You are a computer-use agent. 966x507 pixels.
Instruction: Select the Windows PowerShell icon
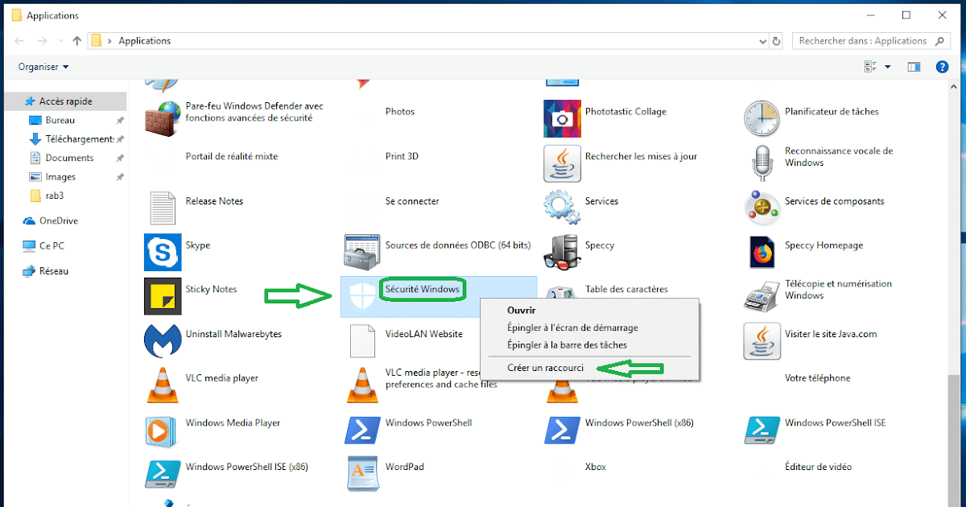pos(362,430)
